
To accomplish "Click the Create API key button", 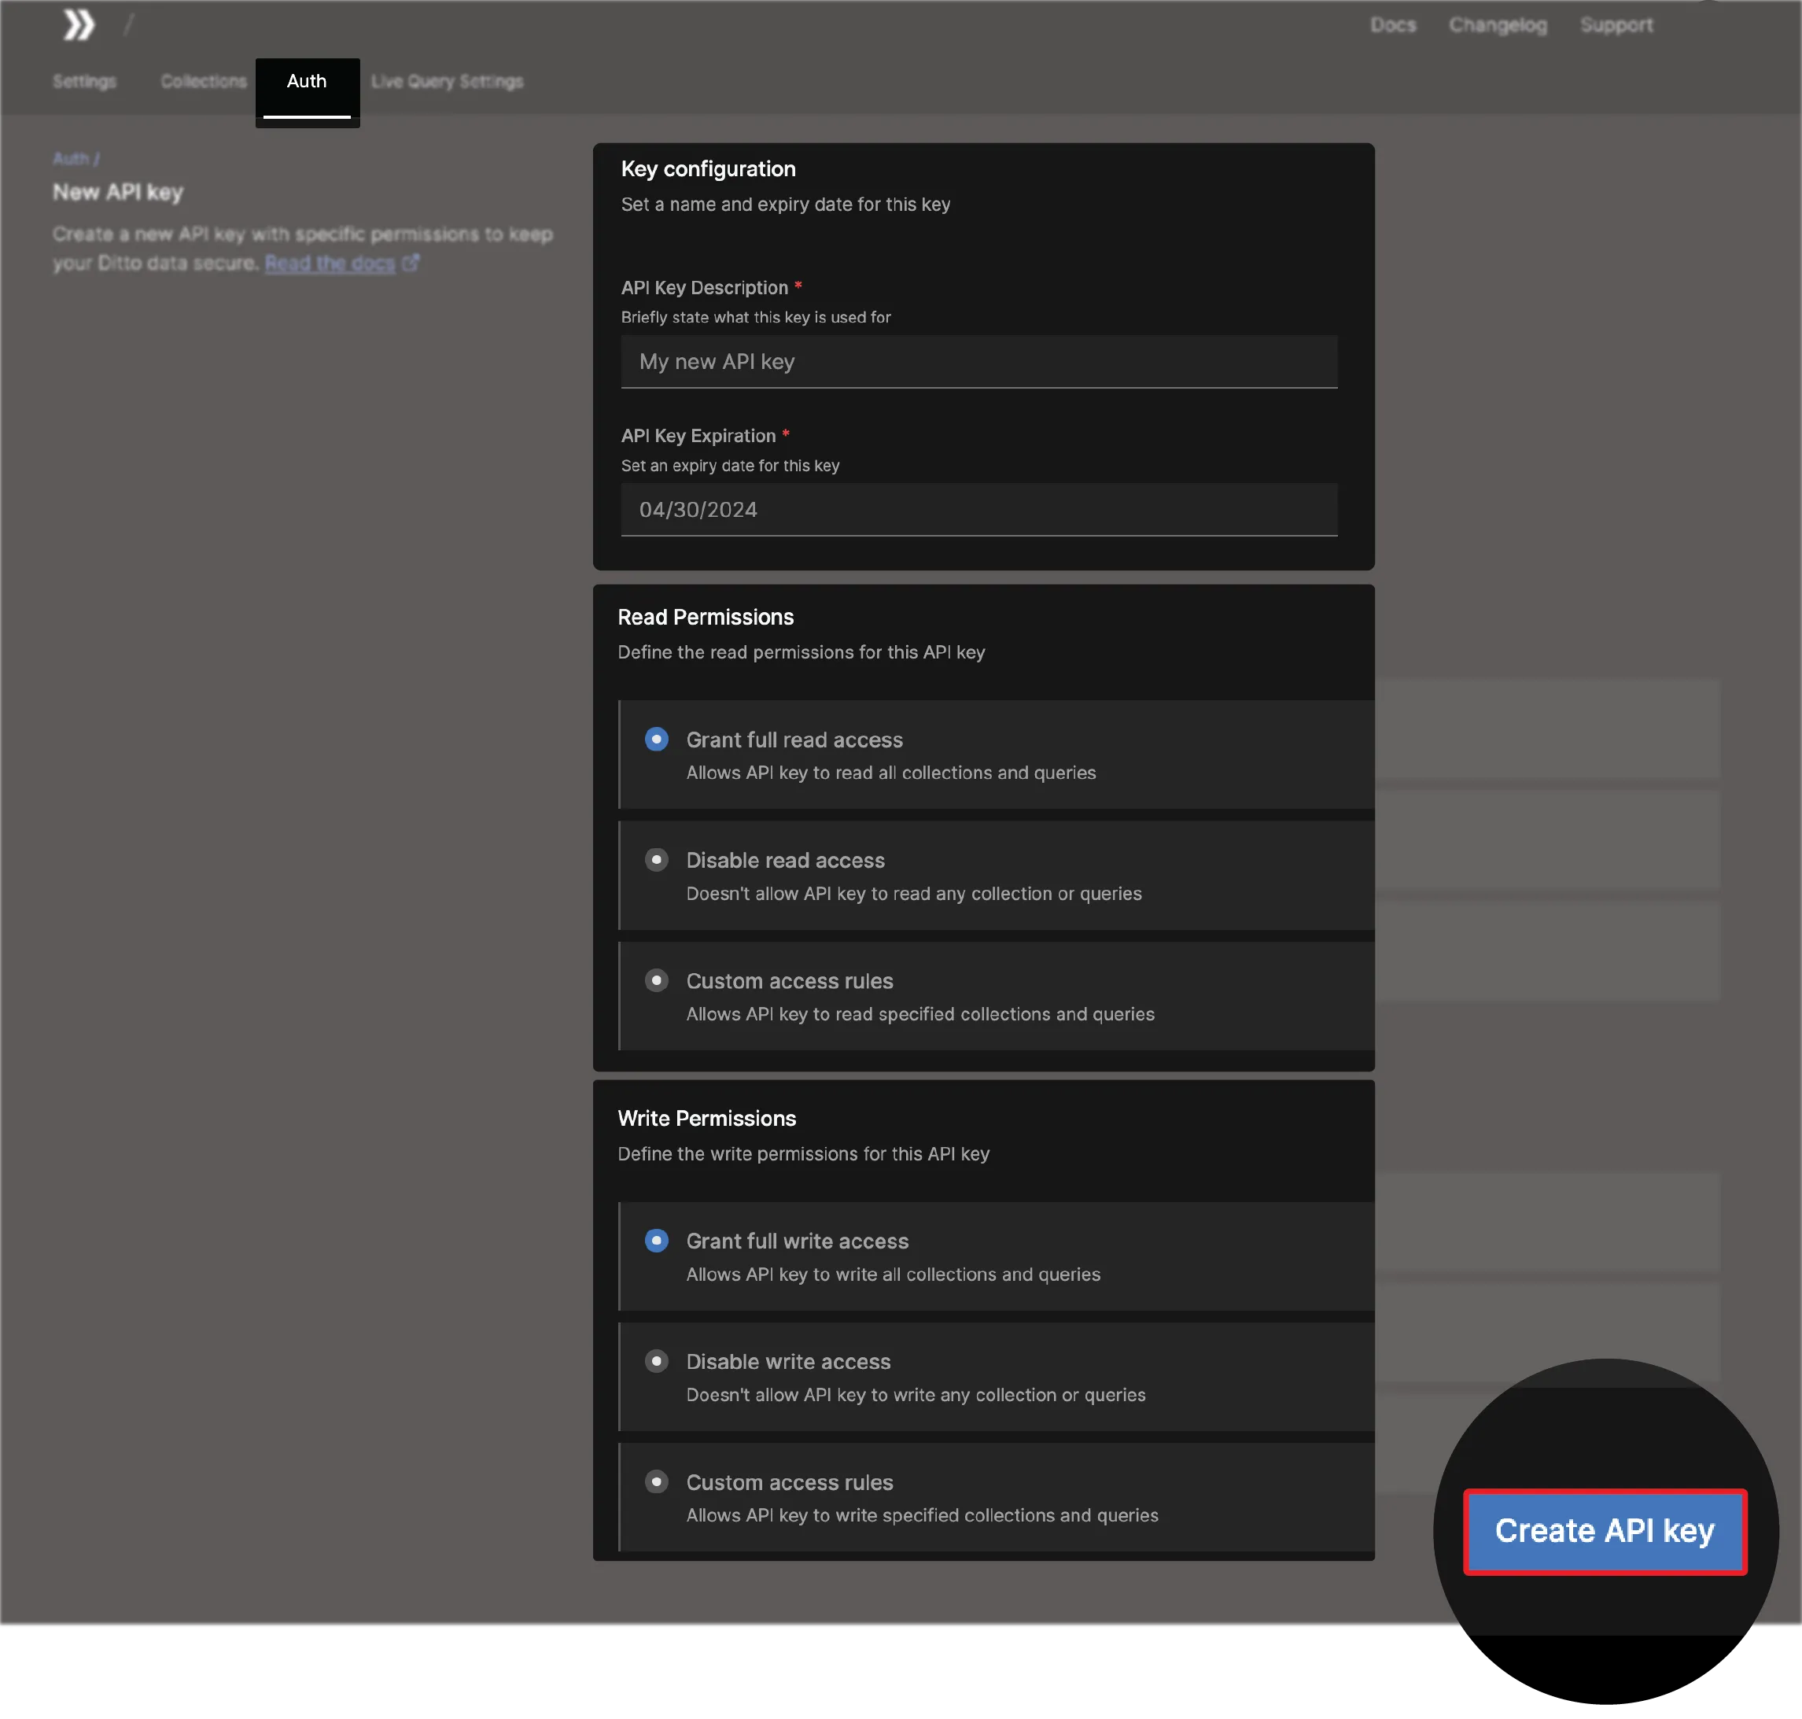I will (x=1605, y=1531).
